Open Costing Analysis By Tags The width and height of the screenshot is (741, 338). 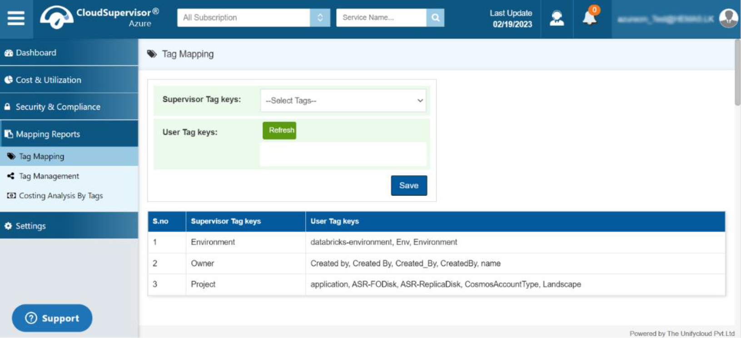(x=60, y=196)
